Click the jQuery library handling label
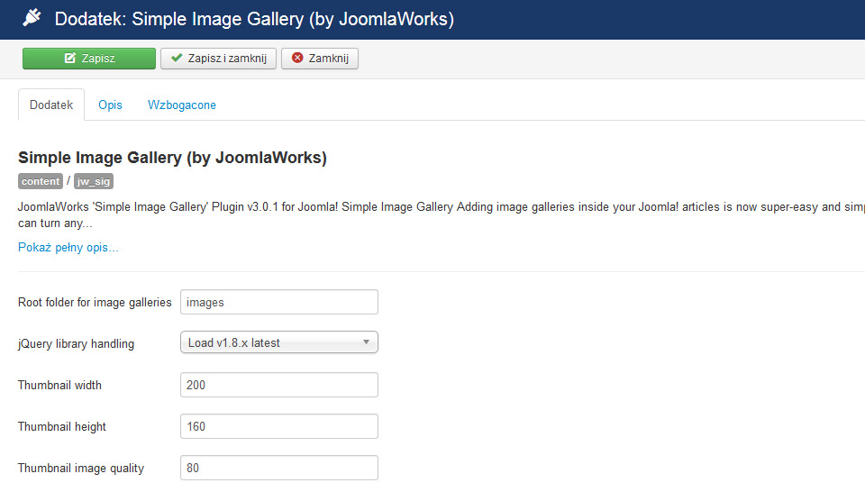This screenshot has width=865, height=492. pyautogui.click(x=76, y=343)
